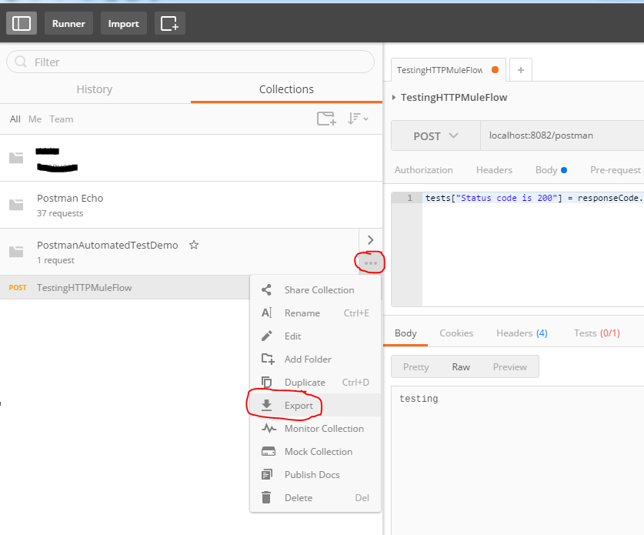The width and height of the screenshot is (644, 535).
Task: Open the collection sort order dropdown
Action: [357, 119]
